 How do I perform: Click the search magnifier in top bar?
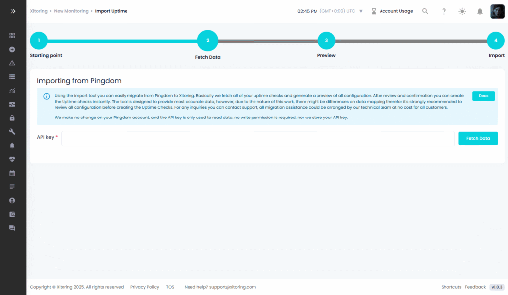(425, 11)
